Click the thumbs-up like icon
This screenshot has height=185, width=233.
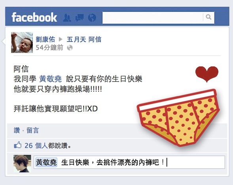coord(17,145)
